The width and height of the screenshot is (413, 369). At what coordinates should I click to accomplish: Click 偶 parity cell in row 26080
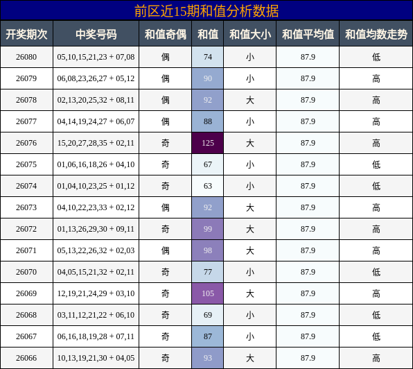click(165, 57)
